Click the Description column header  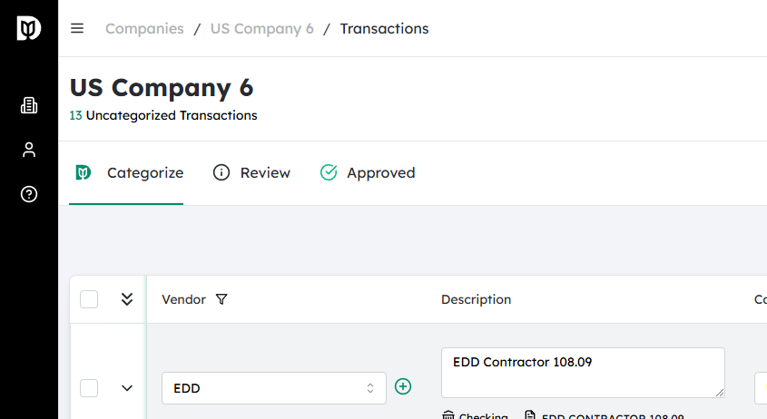(476, 299)
